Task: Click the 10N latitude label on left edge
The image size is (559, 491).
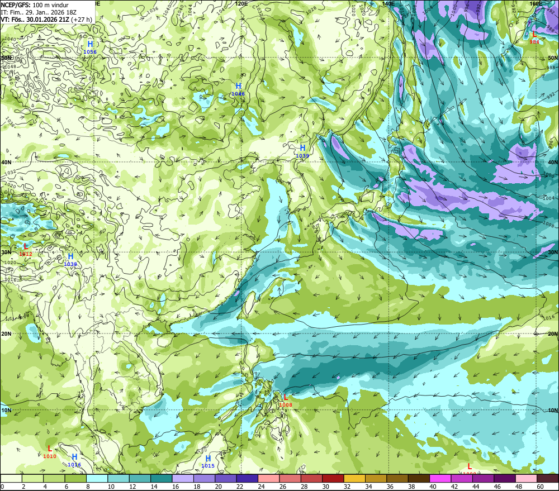Action: click(6, 410)
